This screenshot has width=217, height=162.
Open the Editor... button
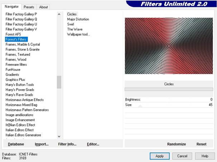point(93,144)
